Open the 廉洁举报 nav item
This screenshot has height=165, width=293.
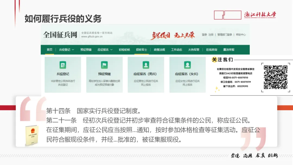tap(229, 50)
